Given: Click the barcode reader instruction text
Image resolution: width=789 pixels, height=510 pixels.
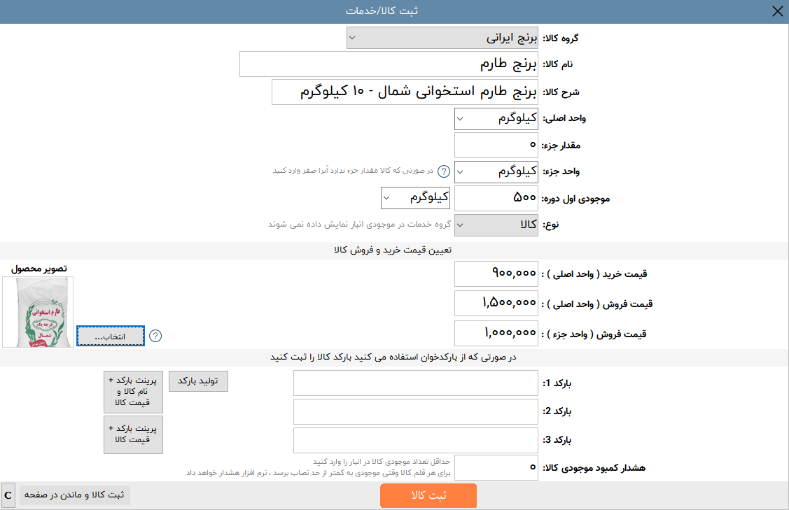Looking at the screenshot, I should (x=393, y=357).
